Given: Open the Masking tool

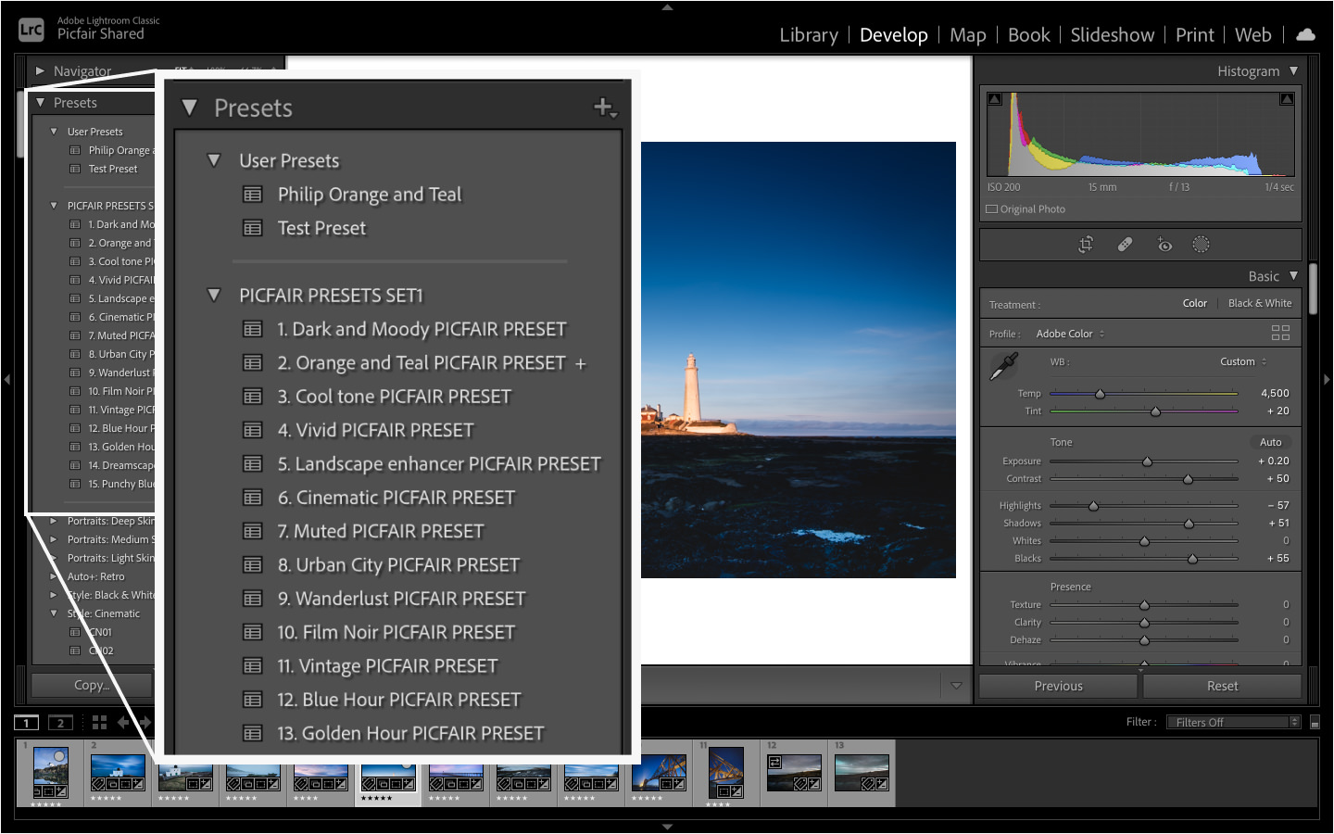Looking at the screenshot, I should [1202, 244].
